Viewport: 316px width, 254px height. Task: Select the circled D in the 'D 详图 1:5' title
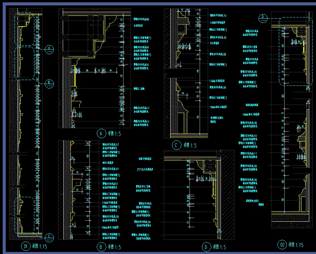[x=206, y=247]
